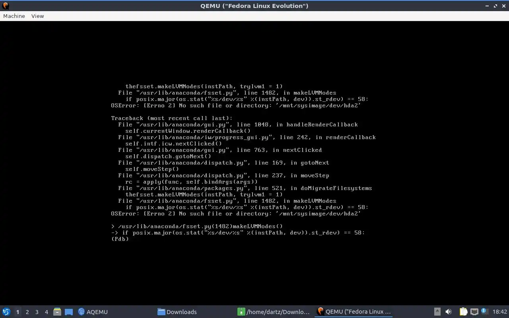Select the QEMU Fedora Linux taskbar entry
509x318 pixels.
tap(354, 312)
